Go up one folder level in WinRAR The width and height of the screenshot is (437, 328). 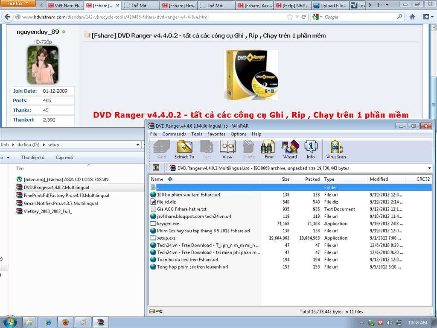[x=156, y=167]
